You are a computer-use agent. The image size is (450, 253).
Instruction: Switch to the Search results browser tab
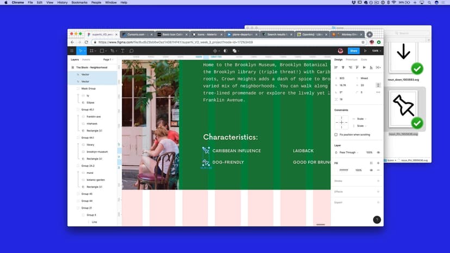[x=277, y=34]
